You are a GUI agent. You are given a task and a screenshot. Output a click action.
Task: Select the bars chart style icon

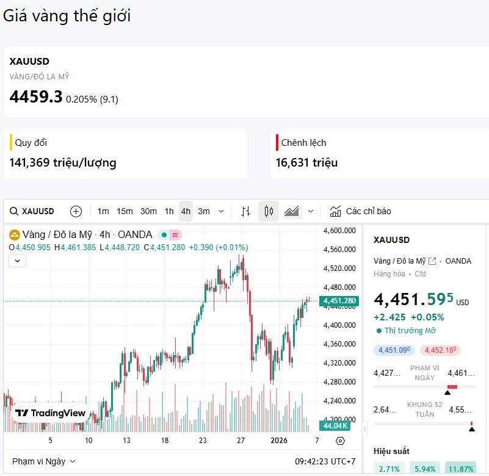pyautogui.click(x=245, y=211)
